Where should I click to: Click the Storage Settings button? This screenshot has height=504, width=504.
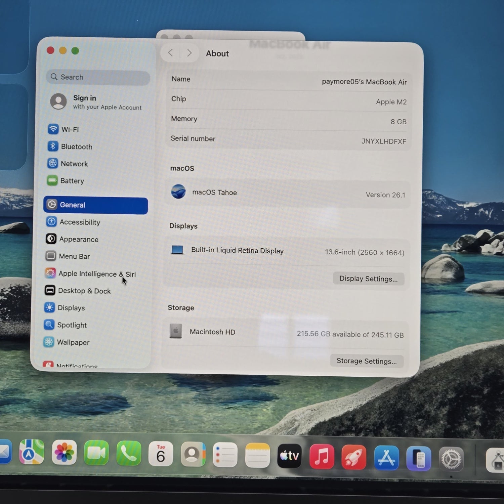coord(367,361)
